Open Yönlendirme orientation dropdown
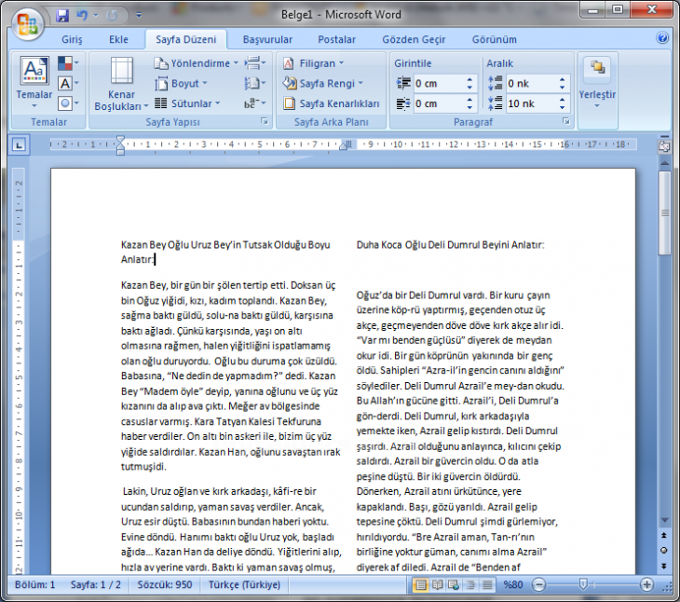Image resolution: width=680 pixels, height=602 pixels. tap(196, 63)
